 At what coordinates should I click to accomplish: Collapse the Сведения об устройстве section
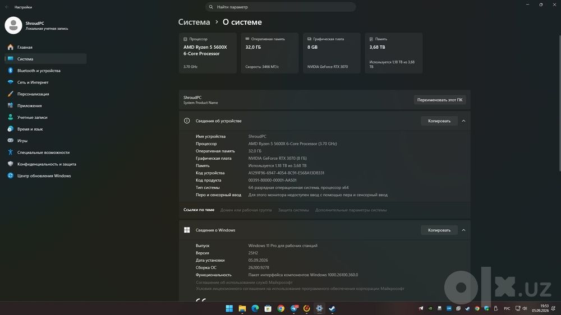pyautogui.click(x=463, y=121)
